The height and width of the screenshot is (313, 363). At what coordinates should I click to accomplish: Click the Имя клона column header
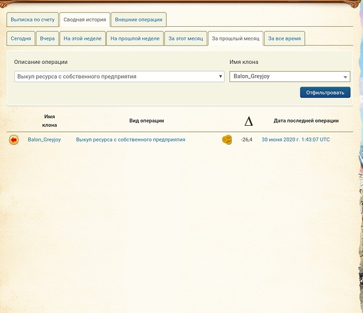coord(50,121)
